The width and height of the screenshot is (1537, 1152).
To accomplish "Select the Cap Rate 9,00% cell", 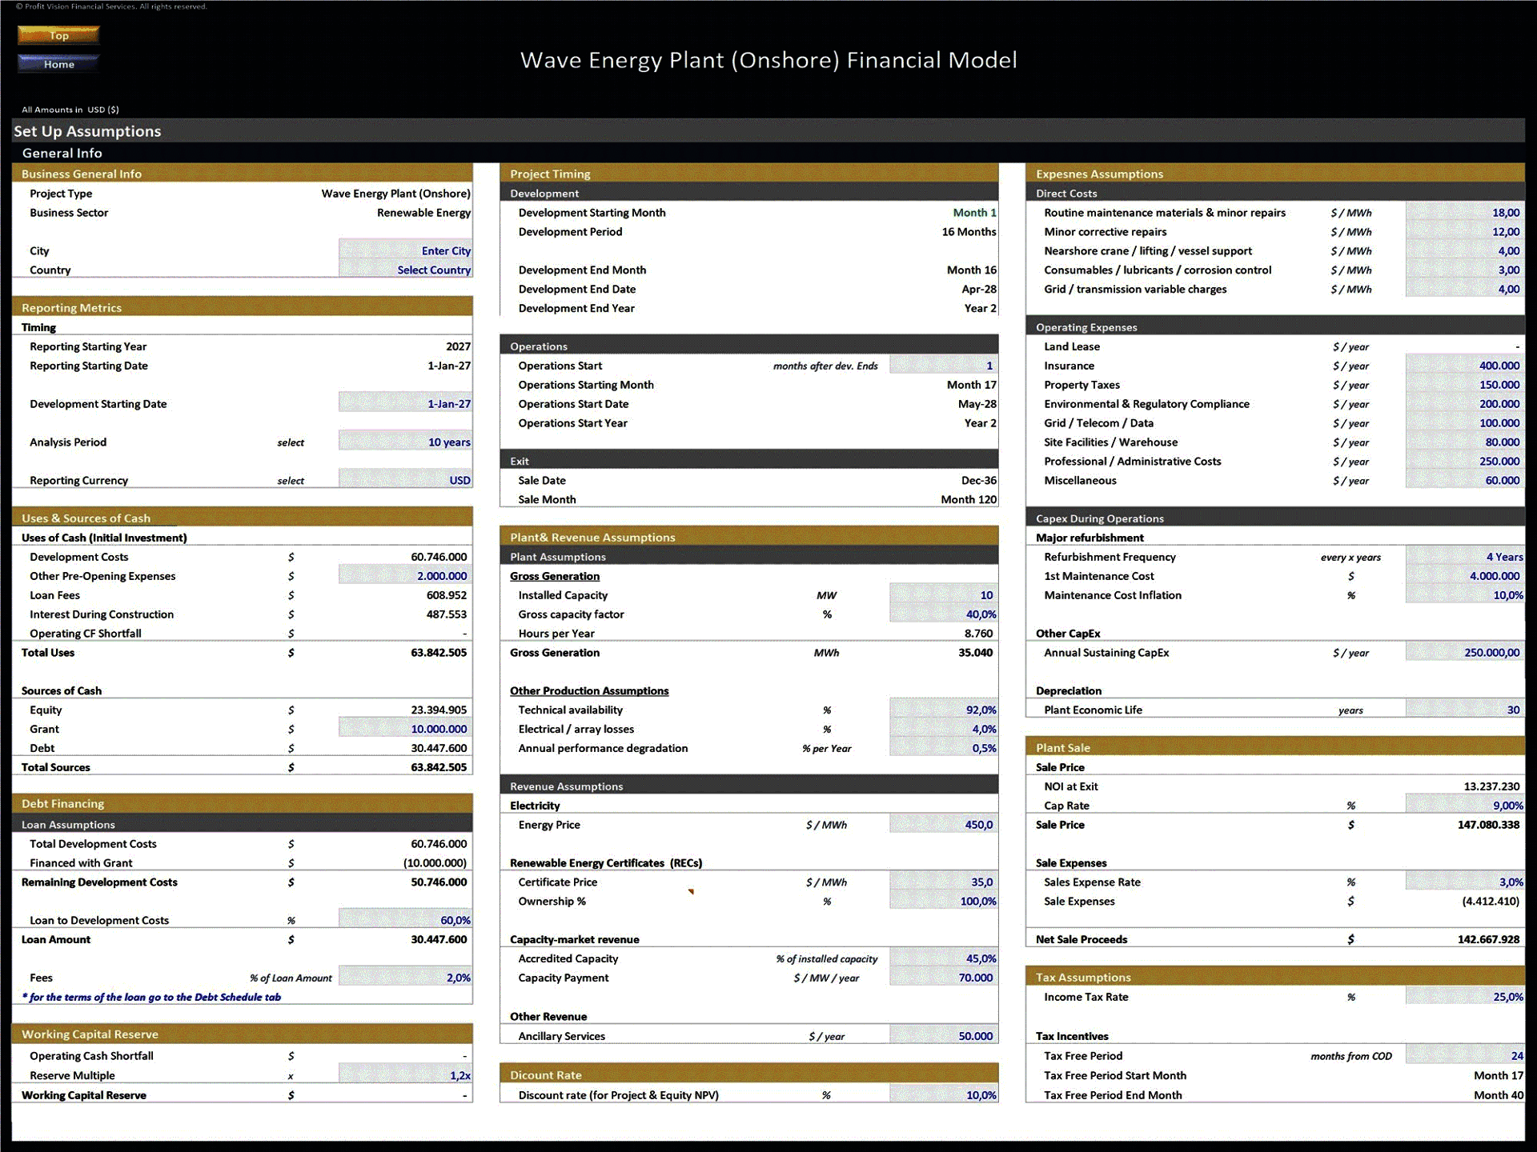I will pos(1465,806).
